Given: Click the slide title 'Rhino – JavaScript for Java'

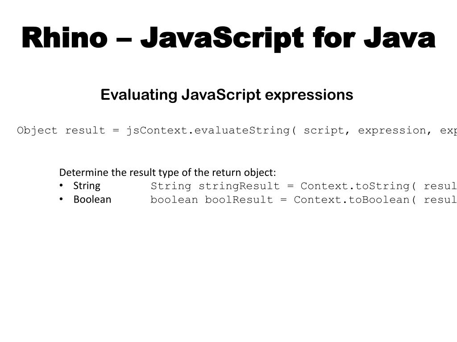Looking at the screenshot, I should (x=228, y=38).
